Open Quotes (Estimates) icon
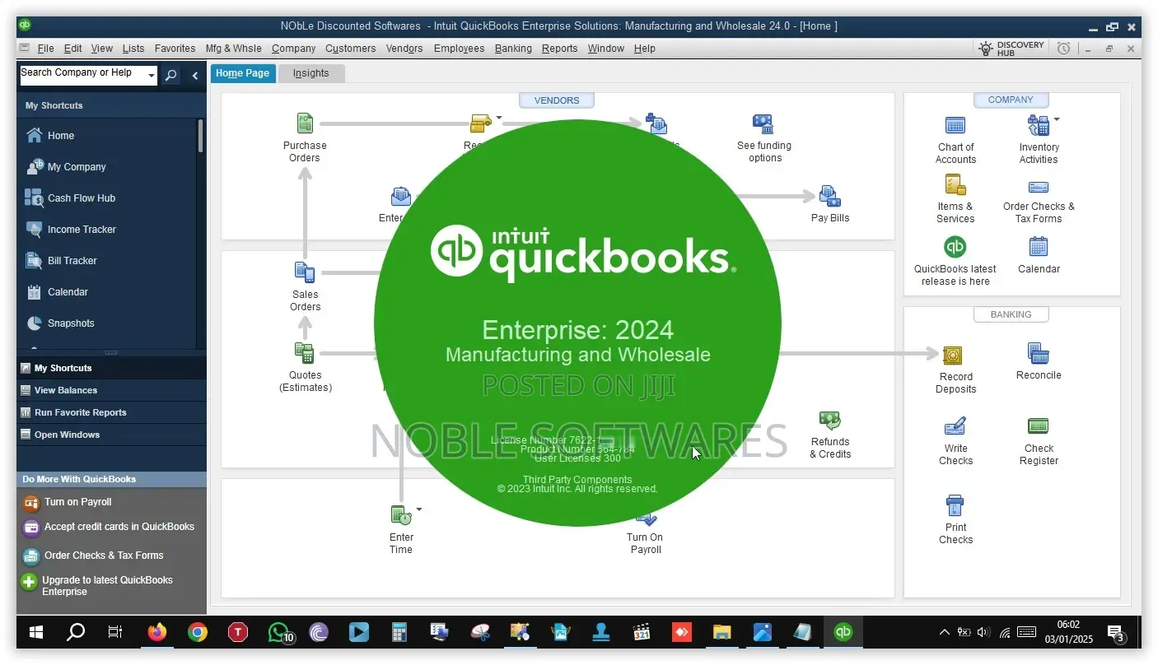The image size is (1158, 665). coord(305,353)
